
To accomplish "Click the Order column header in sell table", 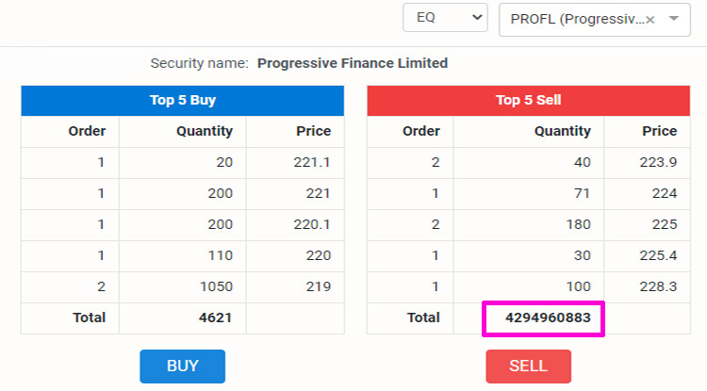I will click(421, 131).
